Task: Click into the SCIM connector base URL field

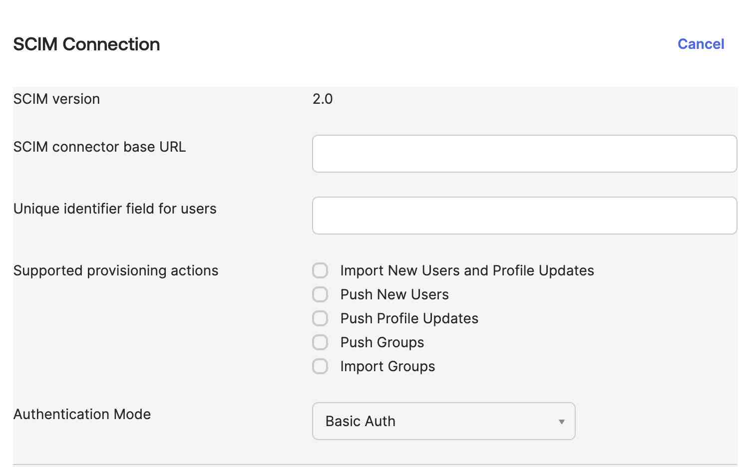Action: click(x=524, y=154)
